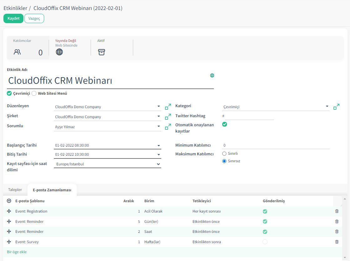Image resolution: width=350 pixels, height=261 pixels.
Task: Click the Gün(ler) unit cell
Action: tap(151, 221)
